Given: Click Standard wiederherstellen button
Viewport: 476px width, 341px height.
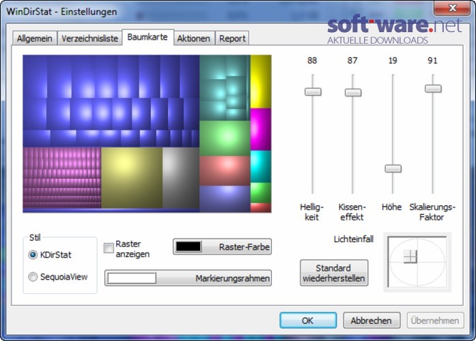Looking at the screenshot, I should [x=334, y=273].
